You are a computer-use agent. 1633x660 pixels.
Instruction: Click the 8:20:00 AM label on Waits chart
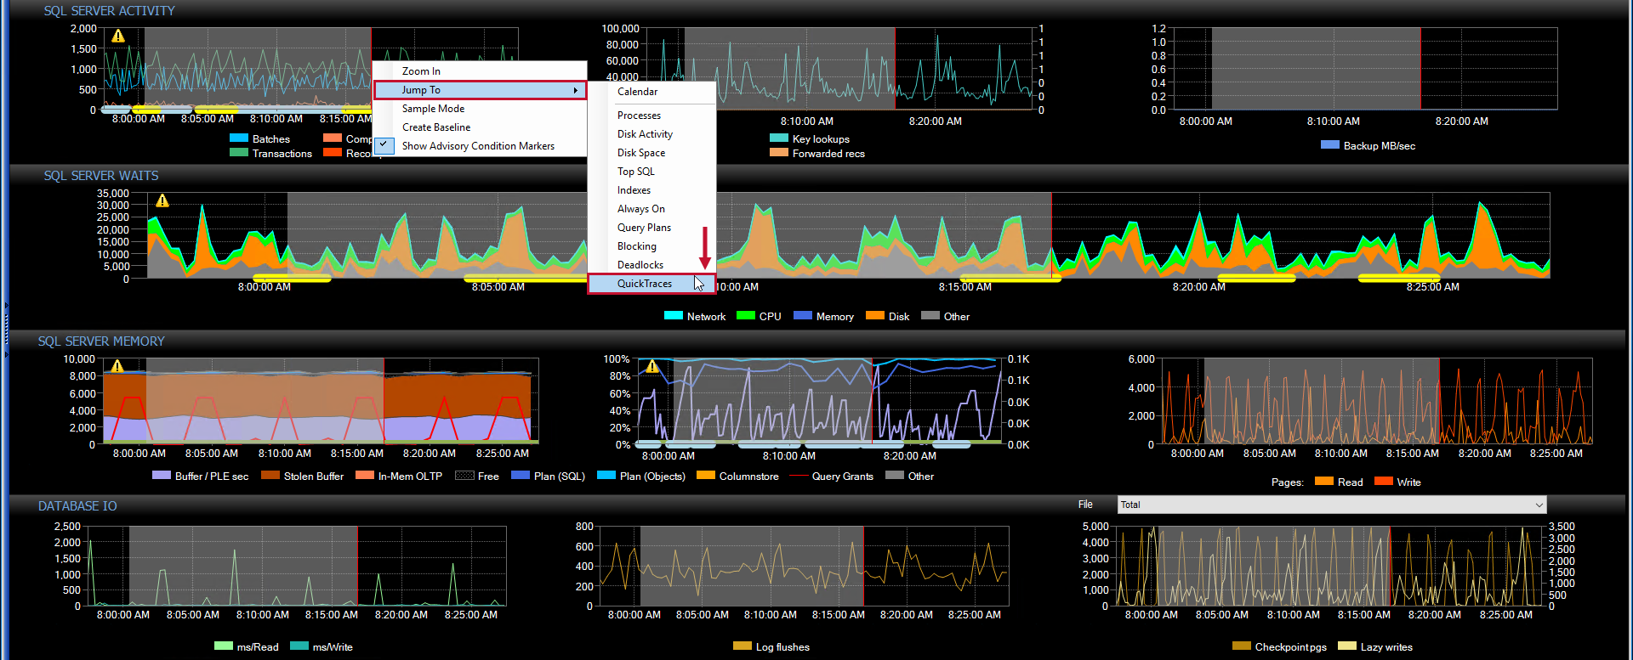click(x=1199, y=287)
